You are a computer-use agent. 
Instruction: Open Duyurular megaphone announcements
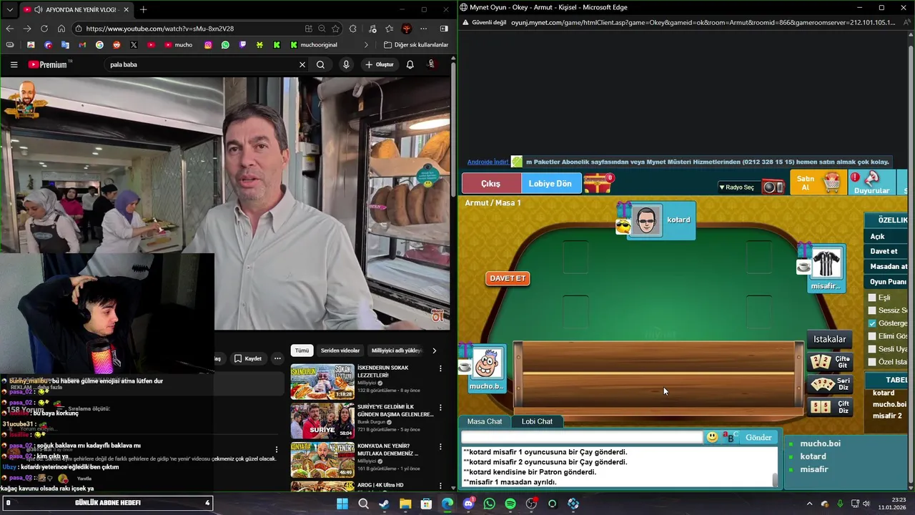(x=871, y=183)
